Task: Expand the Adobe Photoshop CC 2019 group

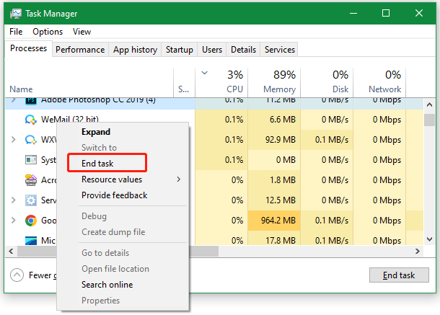Action: (12, 100)
